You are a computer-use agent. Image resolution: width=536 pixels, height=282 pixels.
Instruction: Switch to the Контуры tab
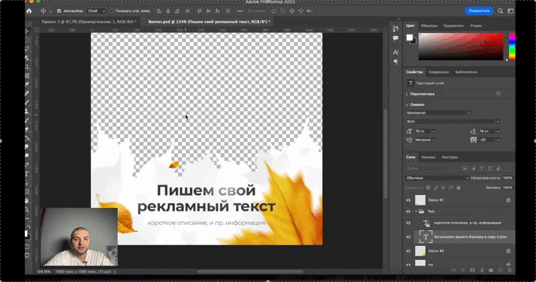[x=450, y=157]
